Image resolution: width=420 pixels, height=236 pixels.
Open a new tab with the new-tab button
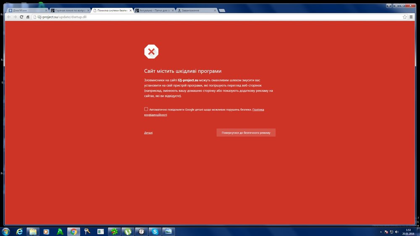coord(222,10)
